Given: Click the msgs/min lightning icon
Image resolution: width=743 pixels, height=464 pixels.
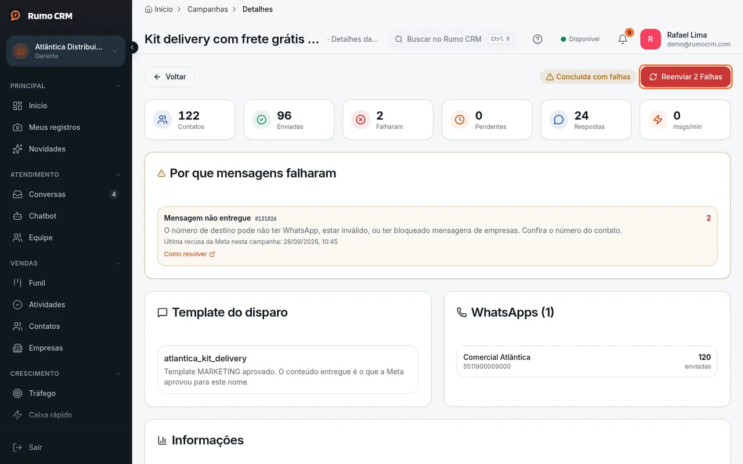Looking at the screenshot, I should [658, 119].
